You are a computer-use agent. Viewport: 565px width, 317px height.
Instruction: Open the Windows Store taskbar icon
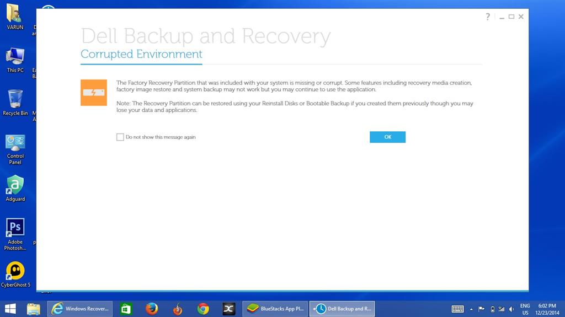click(x=126, y=309)
